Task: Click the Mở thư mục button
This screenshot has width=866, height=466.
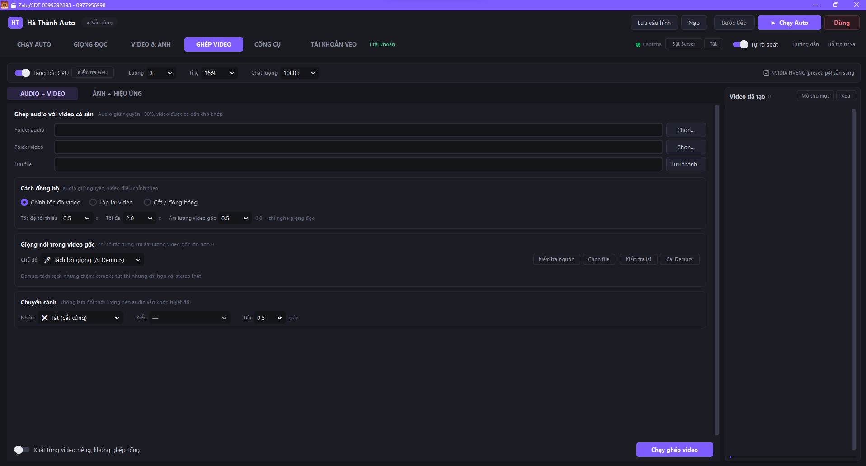Action: [815, 96]
